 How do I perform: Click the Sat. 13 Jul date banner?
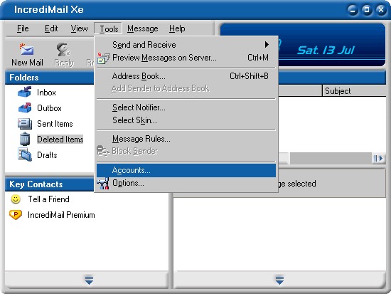click(x=326, y=51)
